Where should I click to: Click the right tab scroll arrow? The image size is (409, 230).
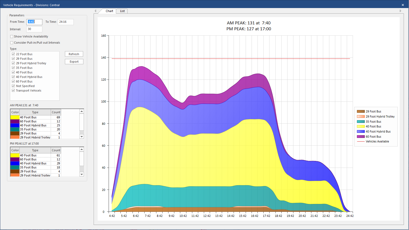400,11
